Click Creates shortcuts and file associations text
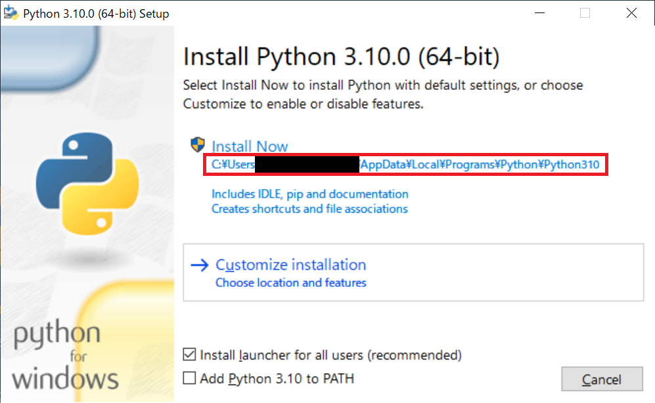The image size is (655, 403). [x=309, y=209]
